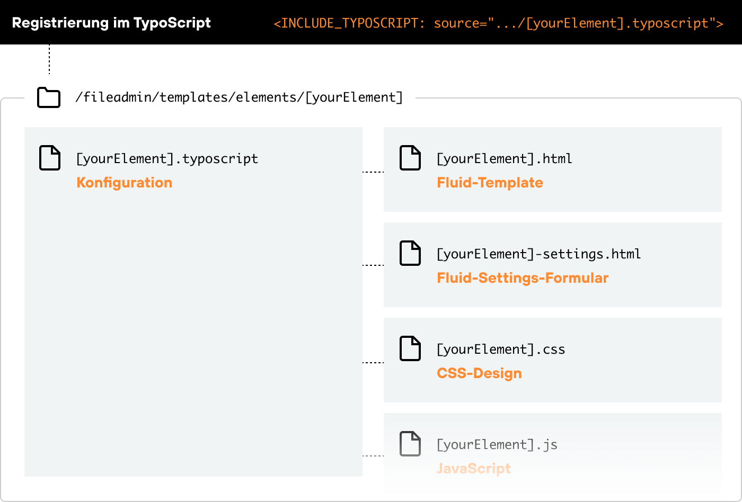Click empty area of the Konfiguration panel
Viewport: 742px width, 502px height.
click(193, 328)
